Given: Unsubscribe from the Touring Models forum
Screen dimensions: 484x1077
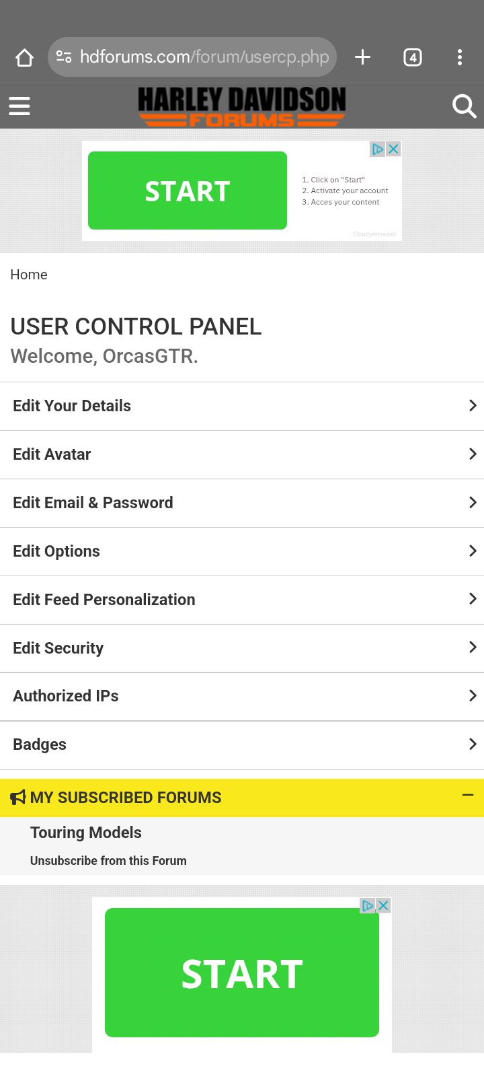Looking at the screenshot, I should (x=108, y=860).
